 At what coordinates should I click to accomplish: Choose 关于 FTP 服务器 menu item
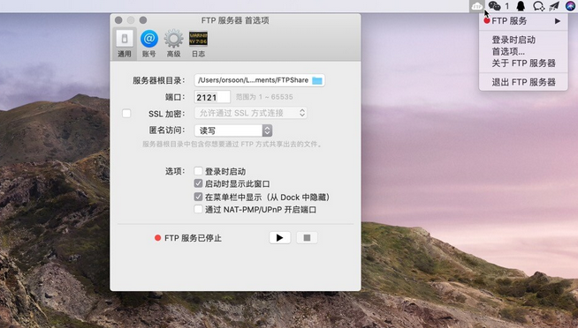[x=523, y=63]
